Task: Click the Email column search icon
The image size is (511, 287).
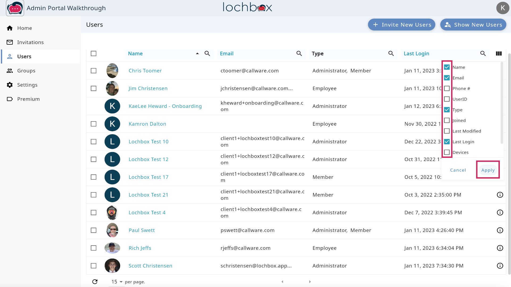Action: (x=299, y=53)
